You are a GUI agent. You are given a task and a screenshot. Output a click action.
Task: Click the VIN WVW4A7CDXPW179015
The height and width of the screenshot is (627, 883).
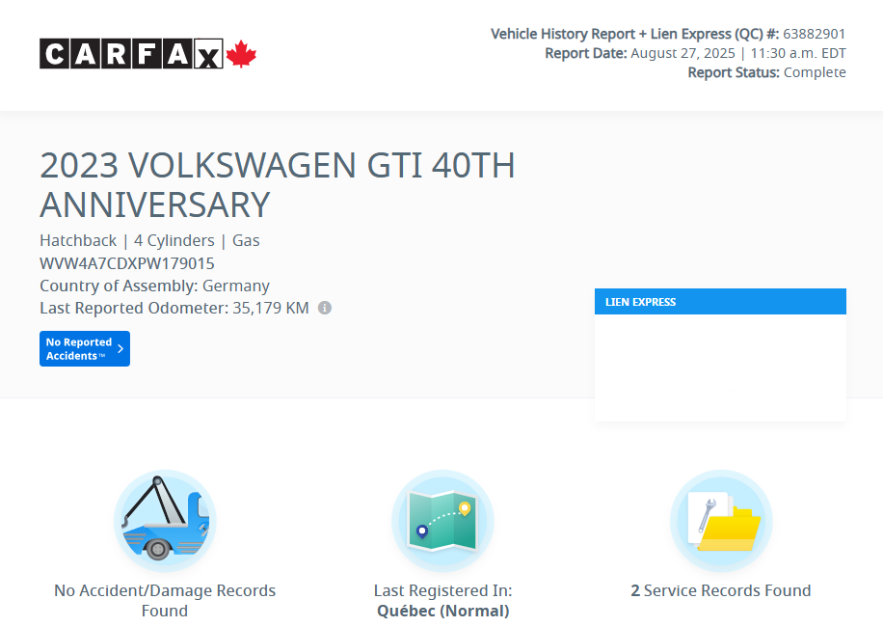[x=127, y=263]
